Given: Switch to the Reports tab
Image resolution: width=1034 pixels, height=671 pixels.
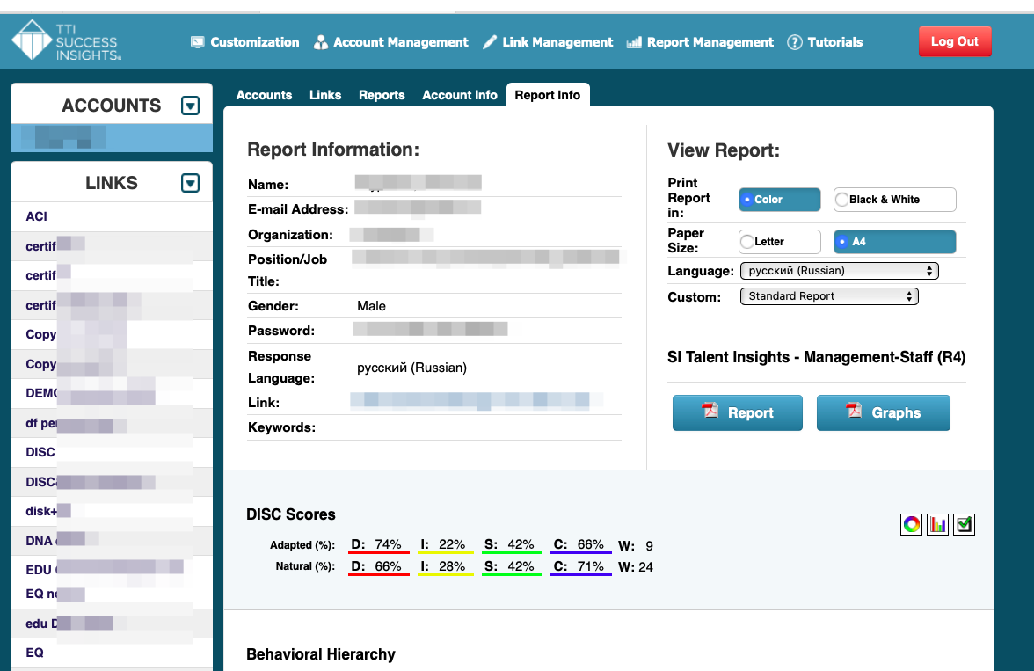Looking at the screenshot, I should (x=382, y=95).
